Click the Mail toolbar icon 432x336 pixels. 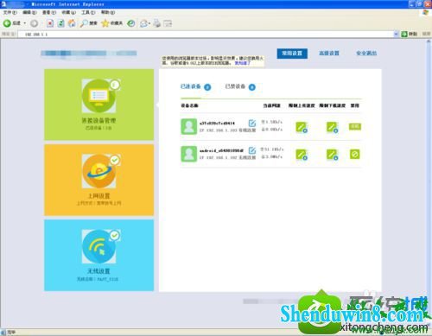pyautogui.click(x=143, y=23)
